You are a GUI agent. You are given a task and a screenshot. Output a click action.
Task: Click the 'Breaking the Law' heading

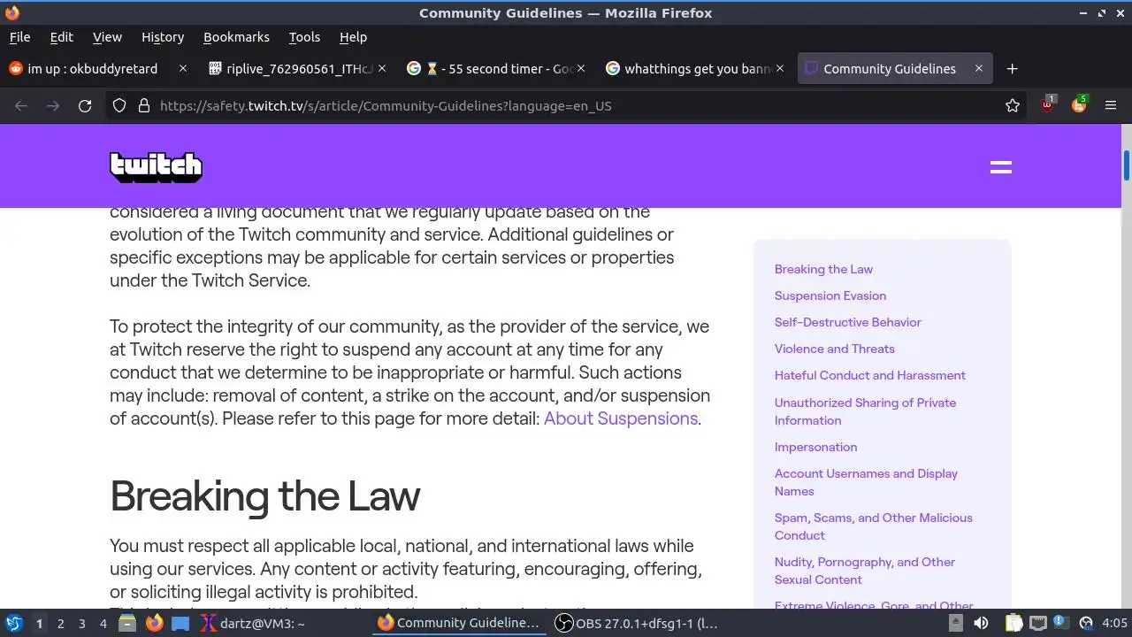click(264, 495)
